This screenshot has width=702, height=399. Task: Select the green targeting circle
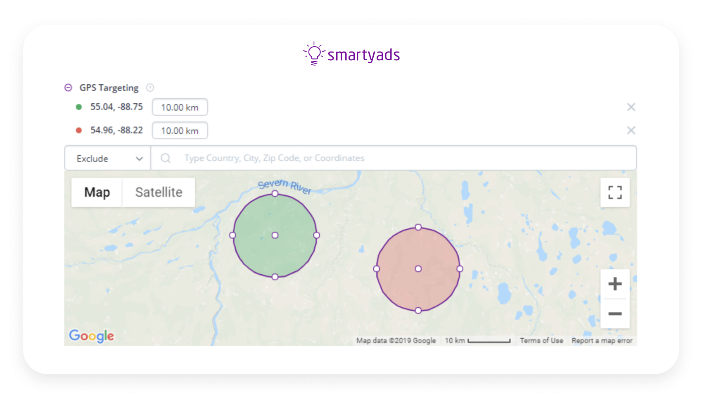point(275,235)
